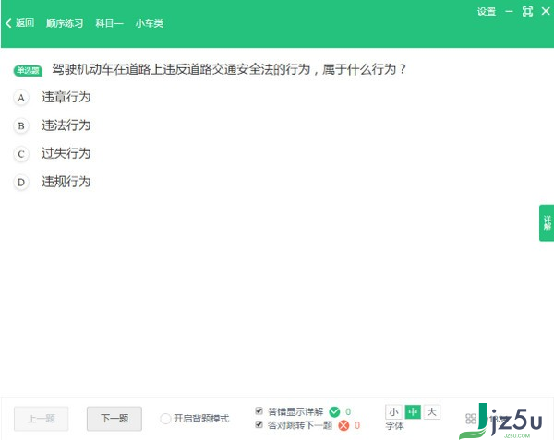Go back with the 返回 arrow
The height and width of the screenshot is (440, 554).
[19, 23]
